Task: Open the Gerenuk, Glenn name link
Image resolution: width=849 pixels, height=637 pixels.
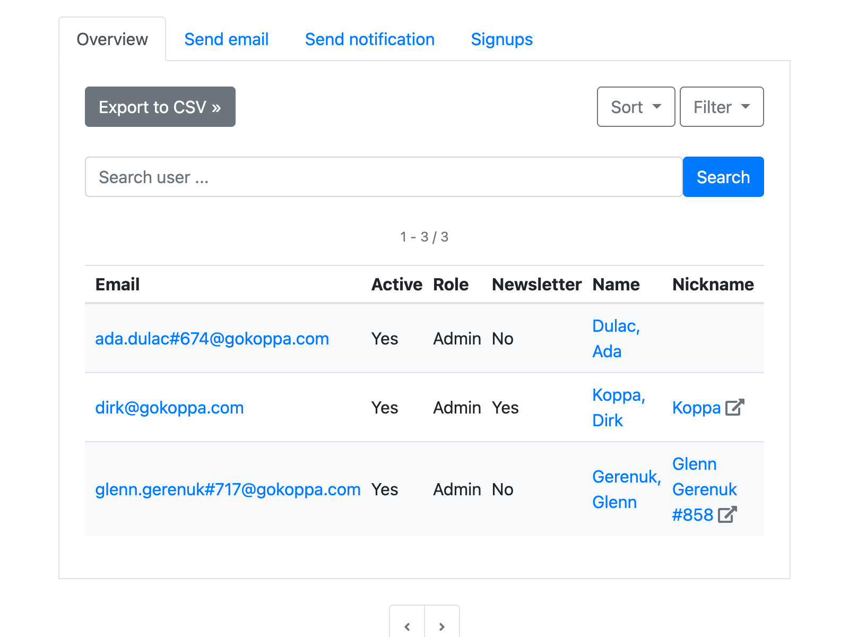Action: pos(626,489)
